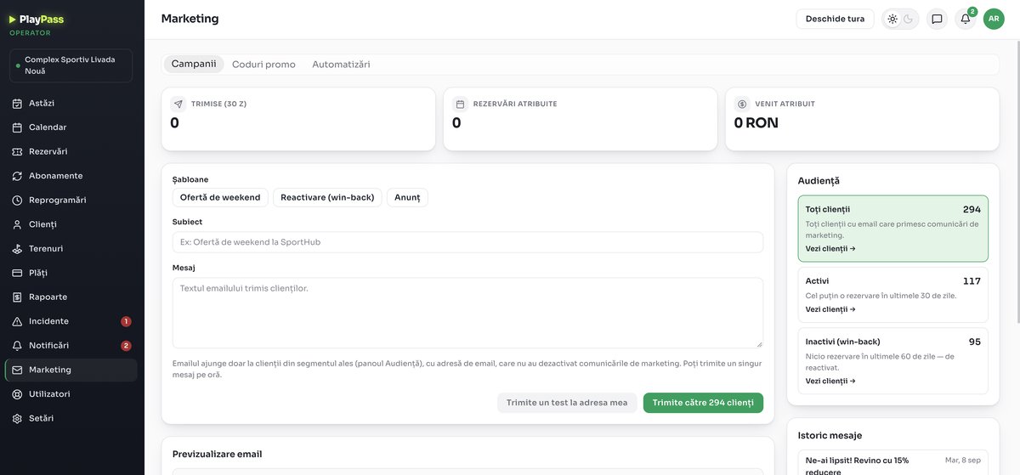Click the Previzualizare email heading

coord(217,455)
